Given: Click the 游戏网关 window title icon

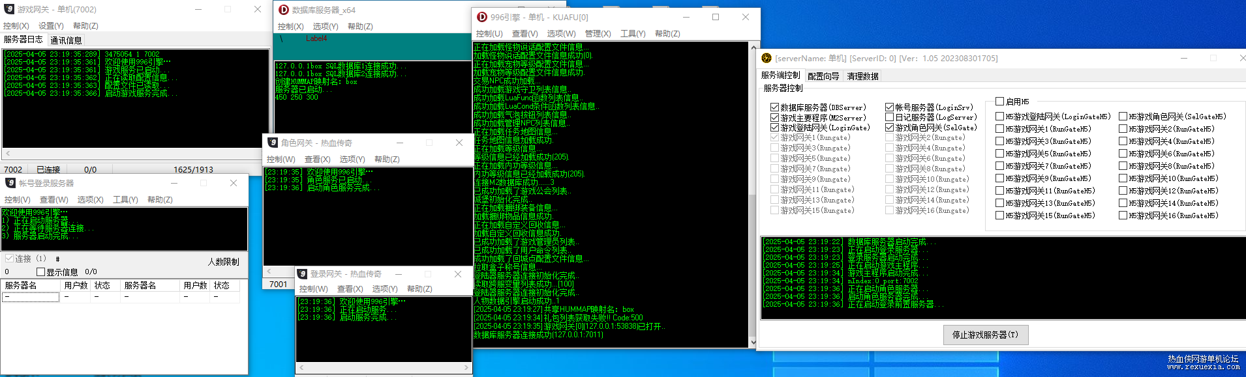Looking at the screenshot, I should coord(8,9).
